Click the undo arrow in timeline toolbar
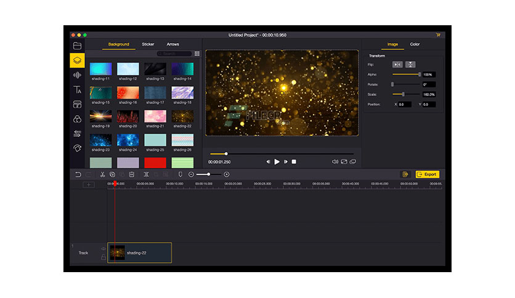Screen dimensions: 515x298 pyautogui.click(x=78, y=175)
